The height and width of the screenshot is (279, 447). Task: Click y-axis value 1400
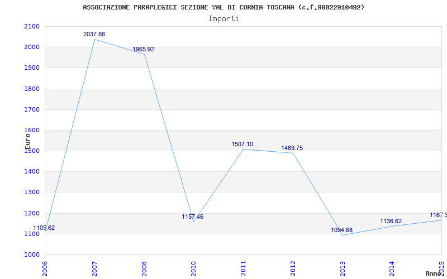(x=31, y=172)
